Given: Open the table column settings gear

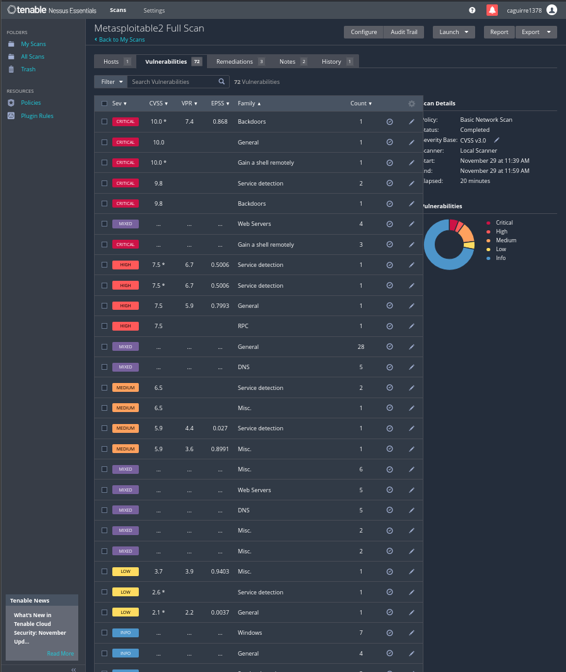Looking at the screenshot, I should [412, 103].
